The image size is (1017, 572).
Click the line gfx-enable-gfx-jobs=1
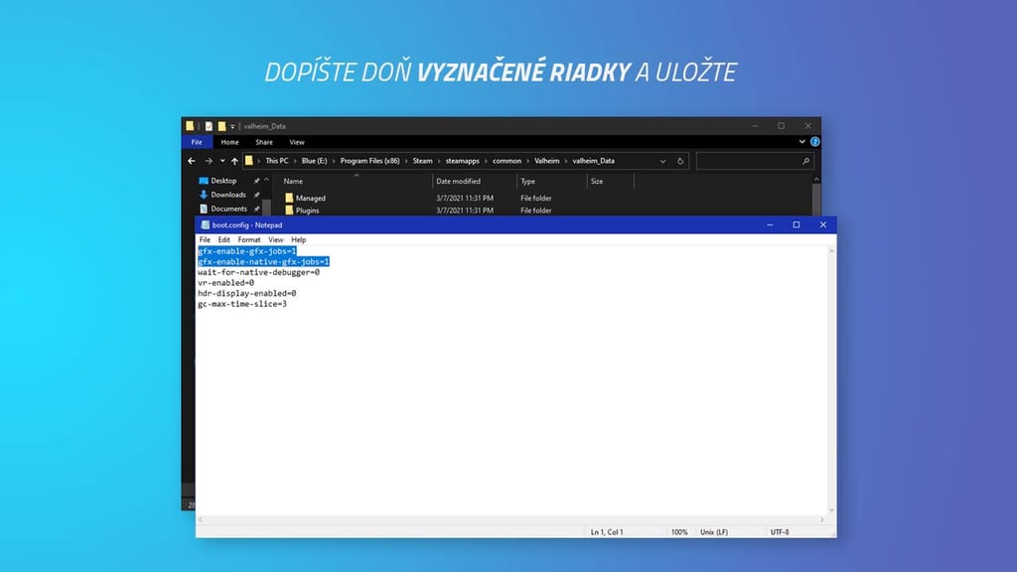coord(247,251)
